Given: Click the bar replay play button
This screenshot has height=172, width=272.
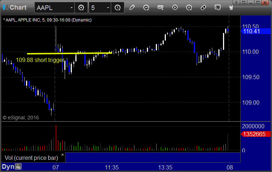Looking at the screenshot, I should (175, 8).
